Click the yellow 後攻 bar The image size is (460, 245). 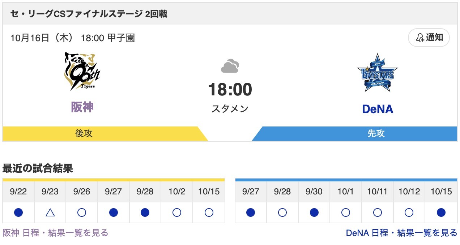pyautogui.click(x=84, y=133)
